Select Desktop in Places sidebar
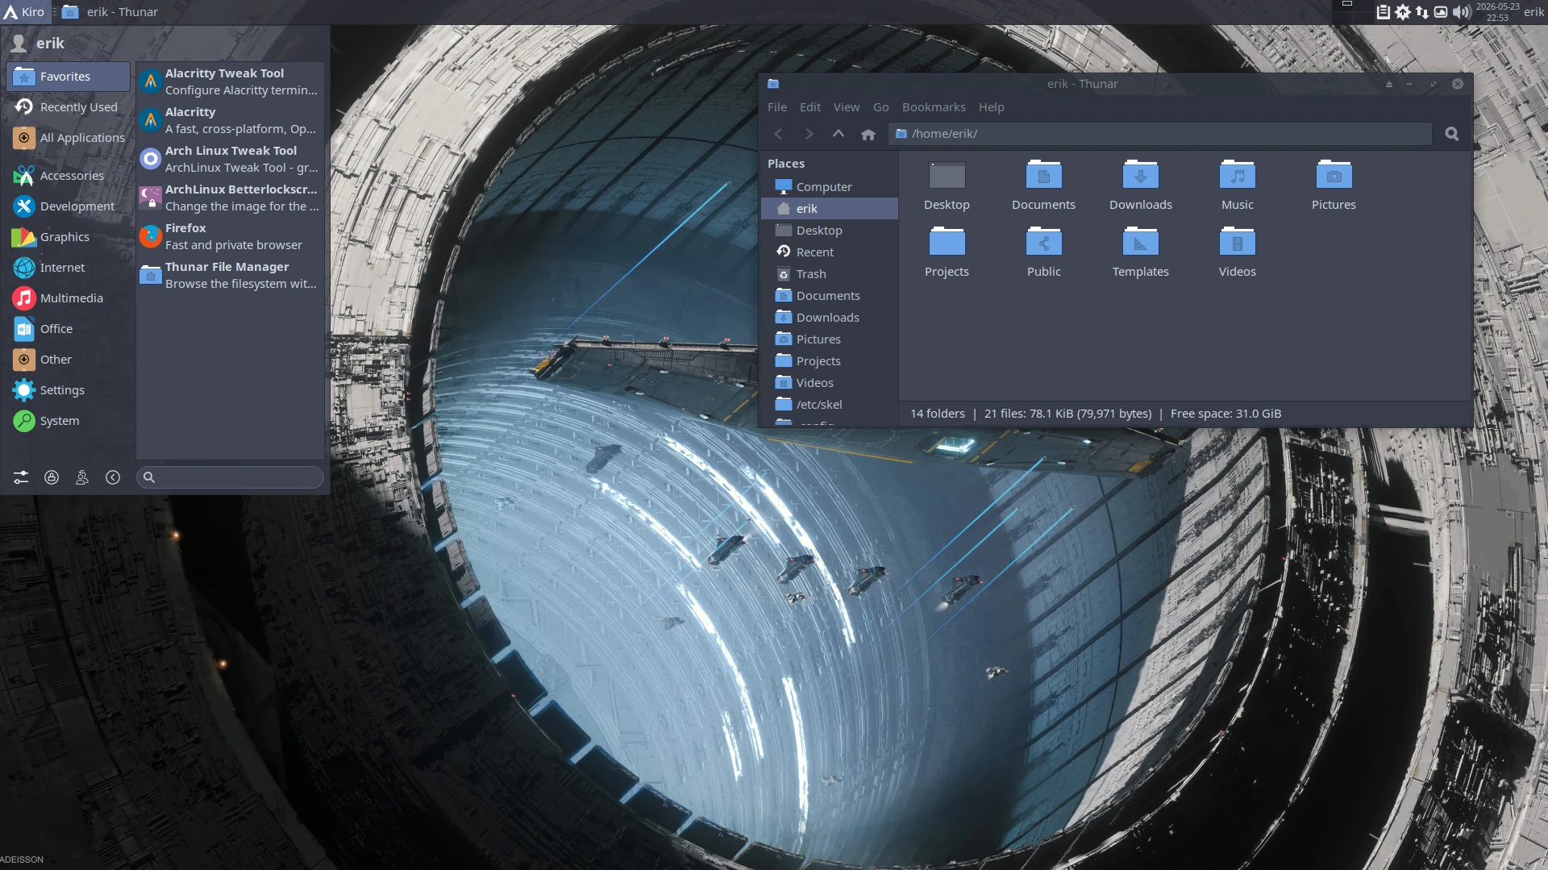Viewport: 1548px width, 870px height. (830, 231)
